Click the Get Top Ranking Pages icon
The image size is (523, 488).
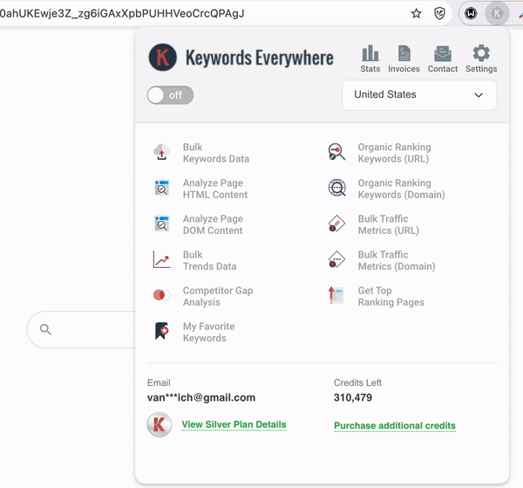336,295
